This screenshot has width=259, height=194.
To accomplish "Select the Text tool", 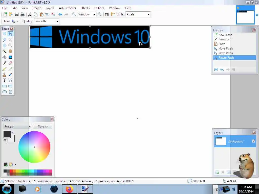I will coord(5,80).
